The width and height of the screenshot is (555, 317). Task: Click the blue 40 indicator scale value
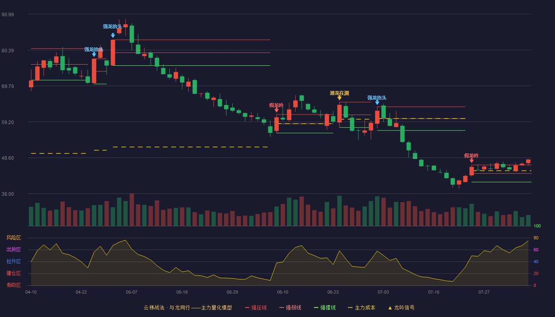coord(536,262)
